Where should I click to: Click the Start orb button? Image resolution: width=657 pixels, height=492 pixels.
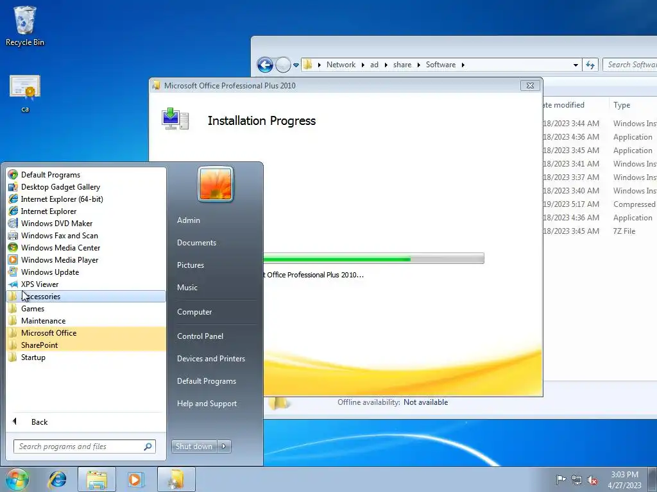17,479
